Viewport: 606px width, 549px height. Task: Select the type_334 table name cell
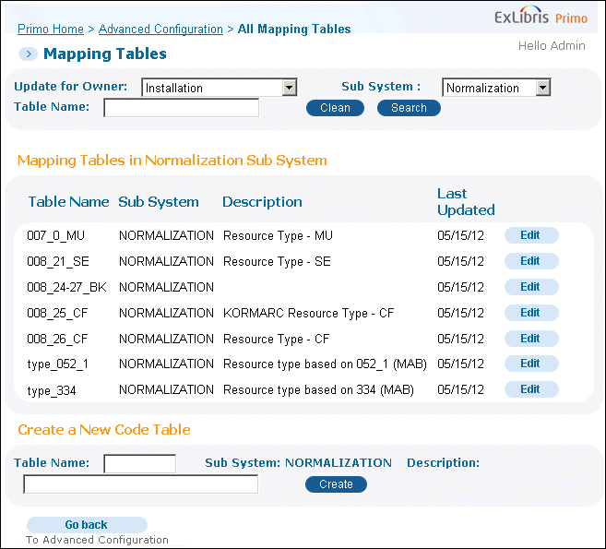tap(52, 390)
